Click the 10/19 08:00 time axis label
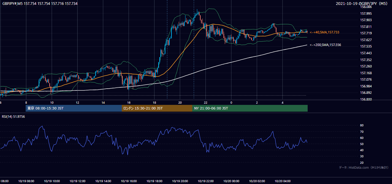 click(26, 181)
